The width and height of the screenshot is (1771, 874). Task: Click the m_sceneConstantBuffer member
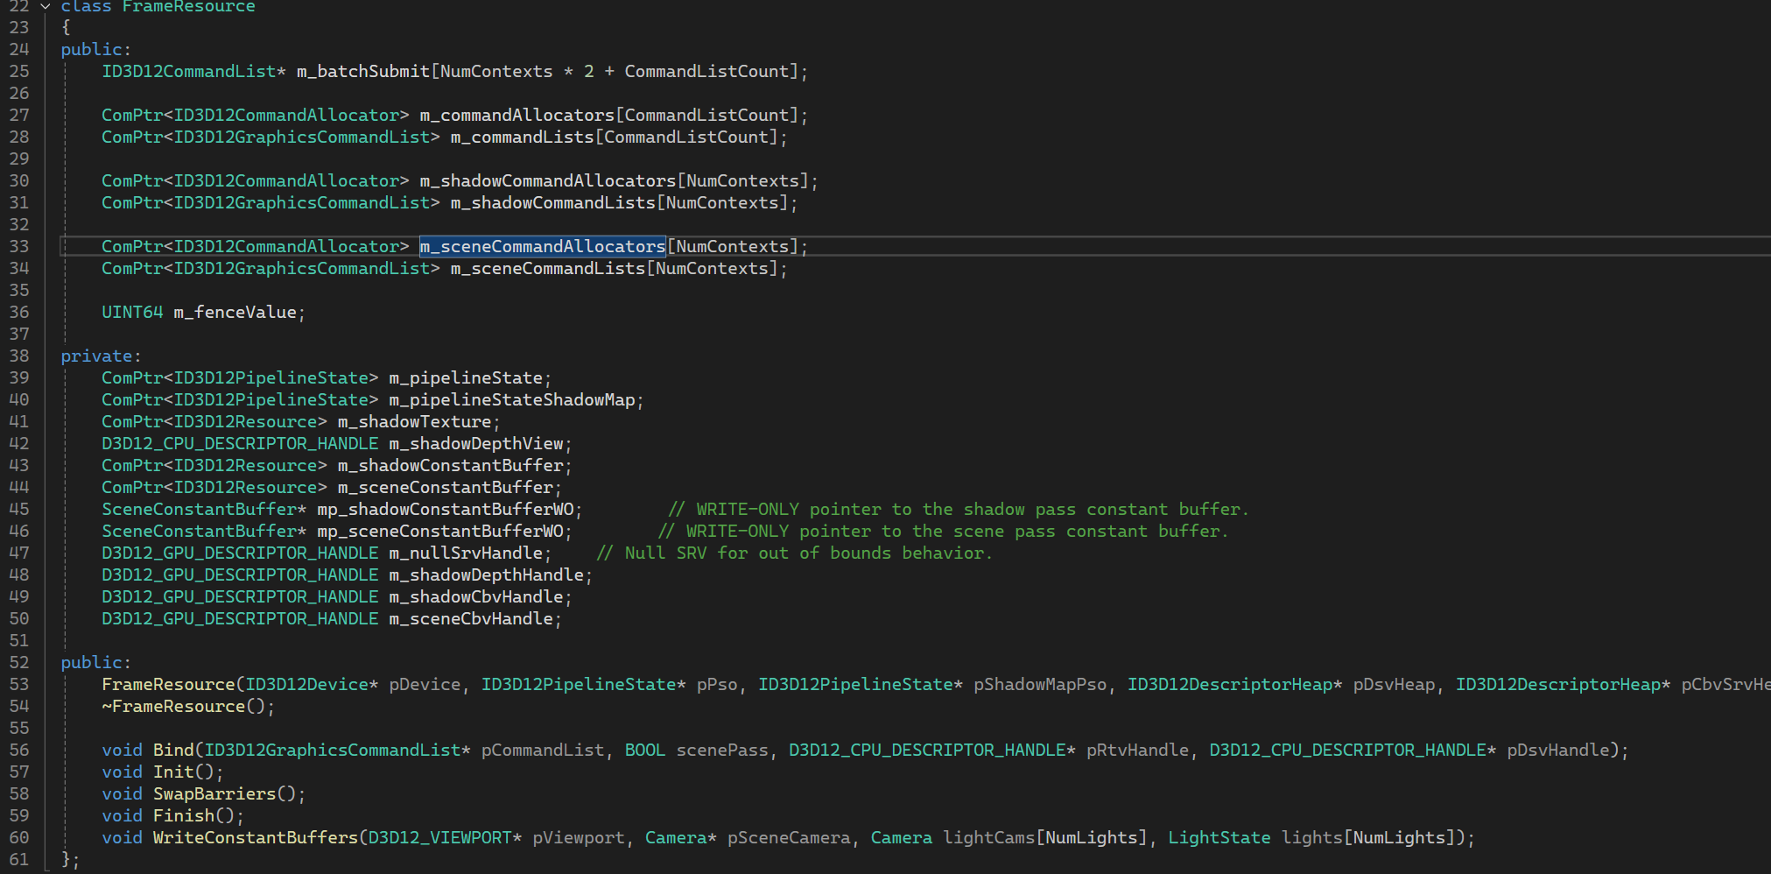pyautogui.click(x=446, y=487)
